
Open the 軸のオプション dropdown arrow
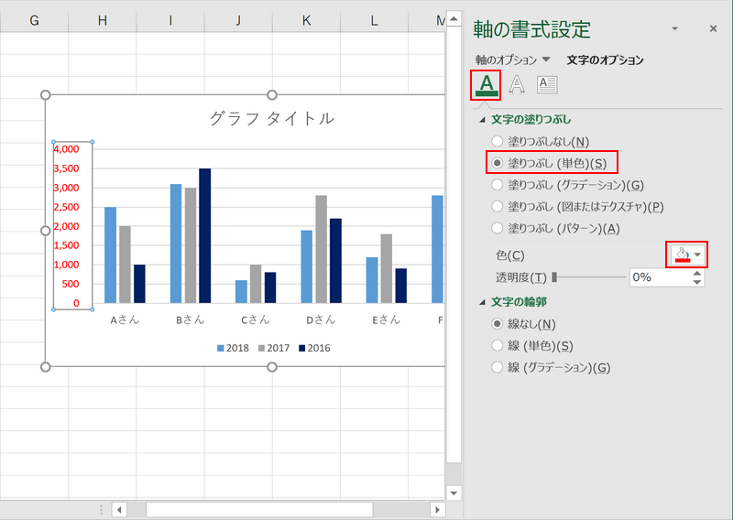[546, 60]
